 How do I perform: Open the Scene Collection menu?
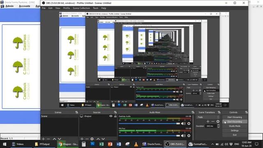tap(81, 8)
